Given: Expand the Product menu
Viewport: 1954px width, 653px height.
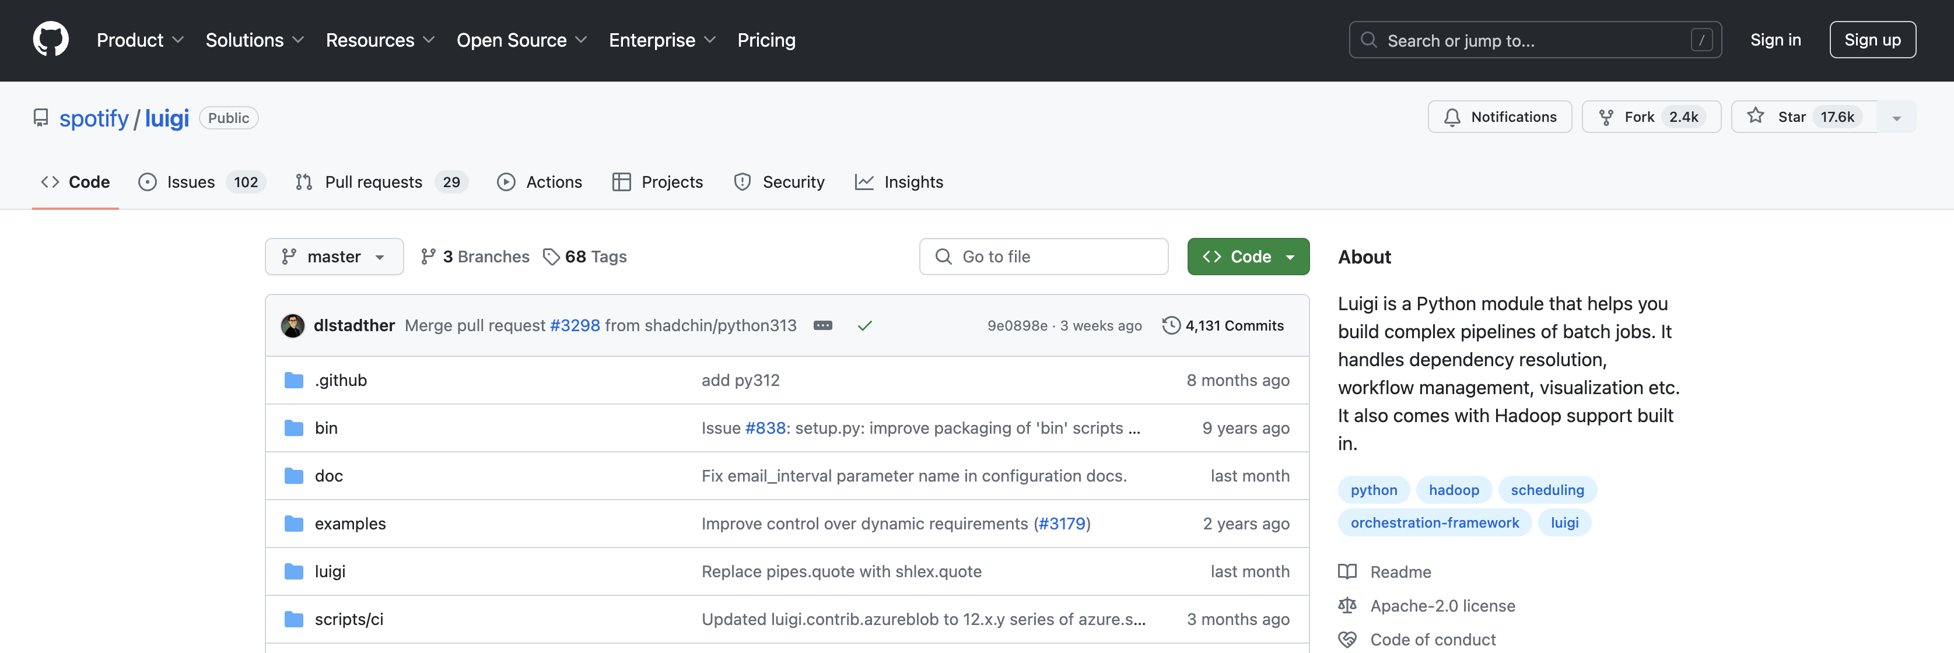Looking at the screenshot, I should pos(141,40).
